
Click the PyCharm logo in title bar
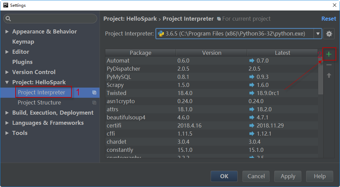5,5
